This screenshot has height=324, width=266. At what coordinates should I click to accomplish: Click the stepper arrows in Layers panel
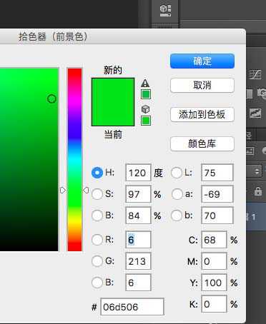tap(257, 171)
